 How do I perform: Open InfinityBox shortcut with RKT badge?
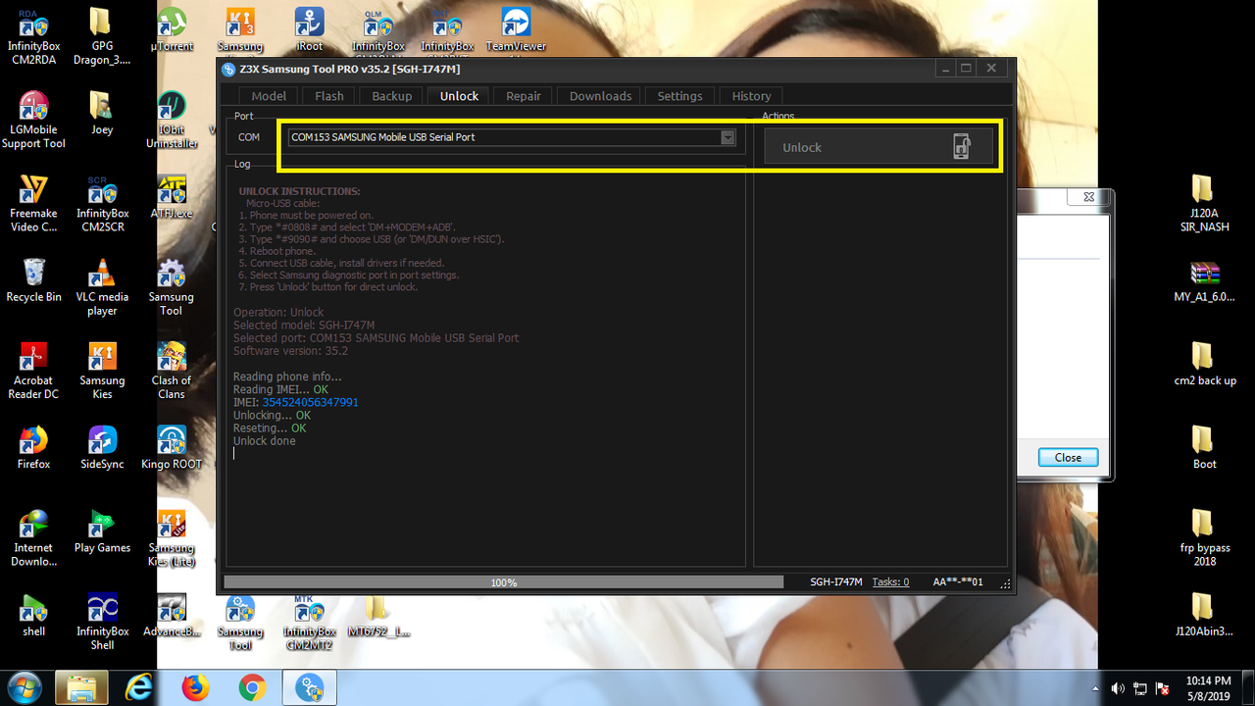pyautogui.click(x=447, y=29)
